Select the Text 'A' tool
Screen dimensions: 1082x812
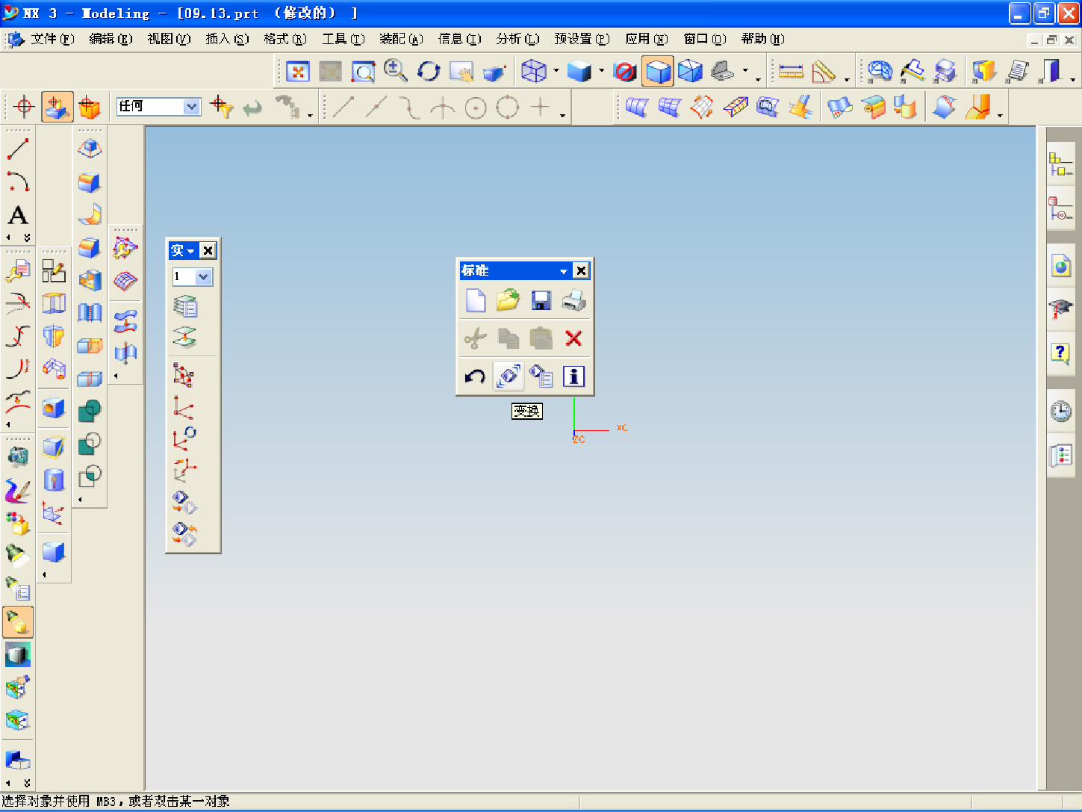pyautogui.click(x=18, y=215)
